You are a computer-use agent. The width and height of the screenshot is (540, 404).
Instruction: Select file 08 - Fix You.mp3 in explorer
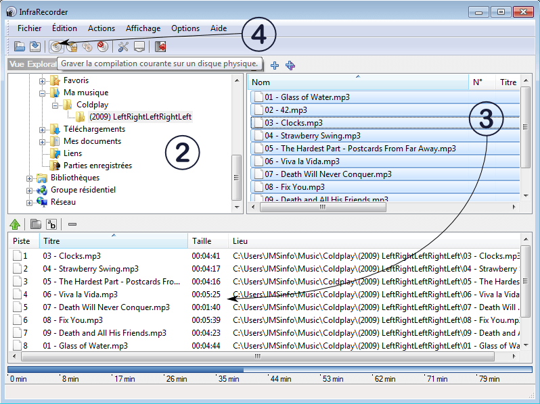point(385,187)
